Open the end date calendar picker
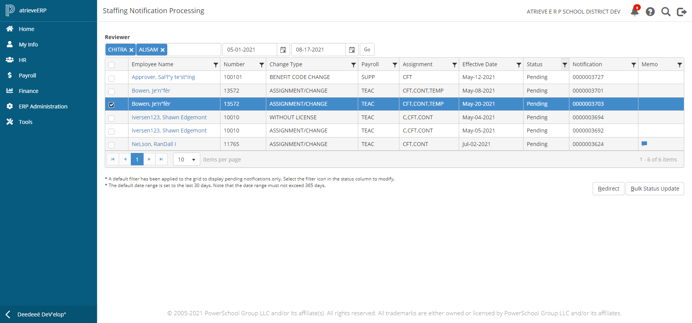The image size is (692, 323). click(352, 50)
